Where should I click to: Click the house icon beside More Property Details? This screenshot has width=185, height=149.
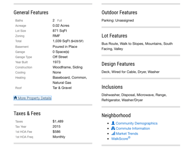point(16,98)
